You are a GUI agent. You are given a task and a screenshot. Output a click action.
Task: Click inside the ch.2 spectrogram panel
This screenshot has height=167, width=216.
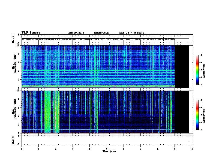[x=98, y=112]
